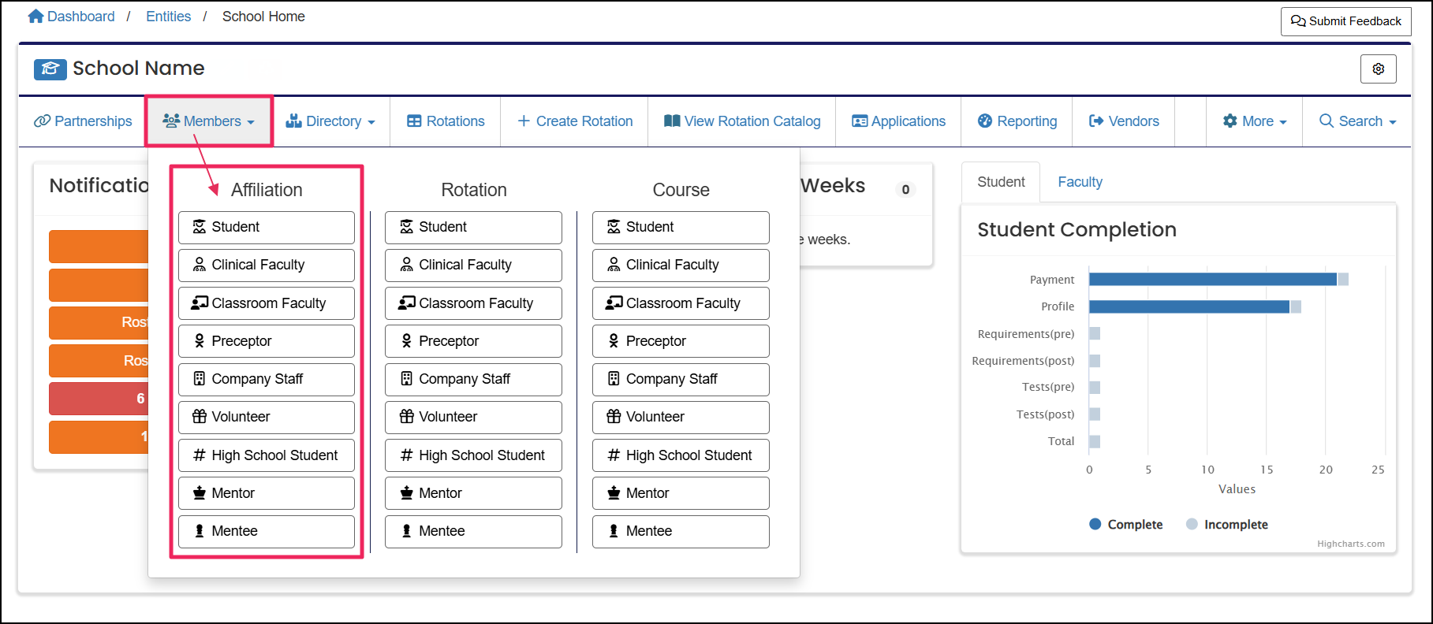Click the Course Clinical Faculty nurse icon
Screen dimensions: 1433x624
point(614,265)
